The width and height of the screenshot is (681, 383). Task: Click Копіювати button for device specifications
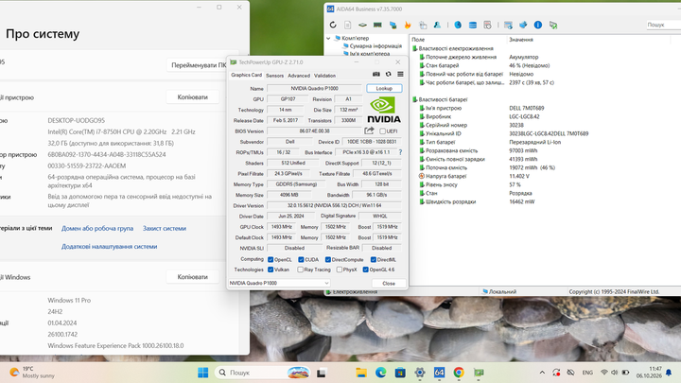(192, 97)
